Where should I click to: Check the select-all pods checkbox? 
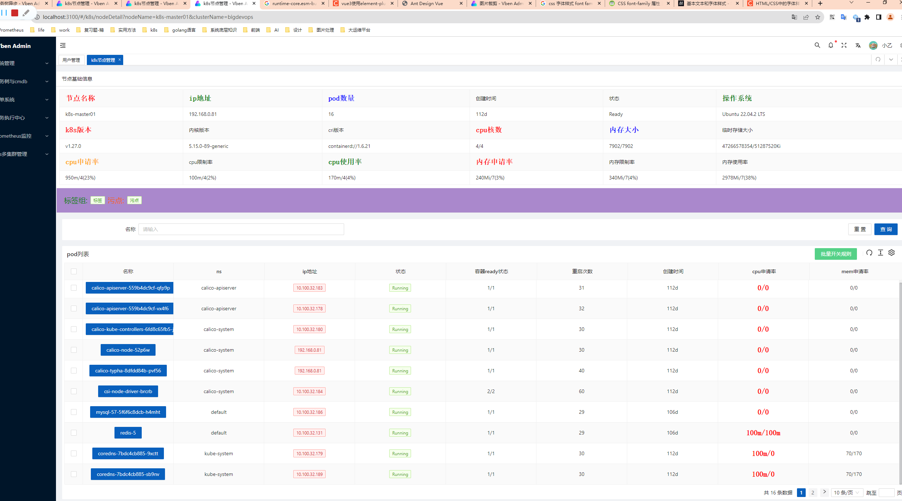[74, 271]
